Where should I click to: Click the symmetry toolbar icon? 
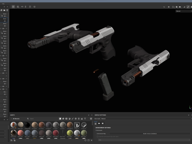click(x=22, y=7)
